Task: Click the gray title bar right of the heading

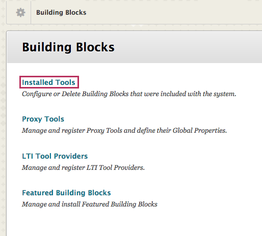Action: point(187,47)
